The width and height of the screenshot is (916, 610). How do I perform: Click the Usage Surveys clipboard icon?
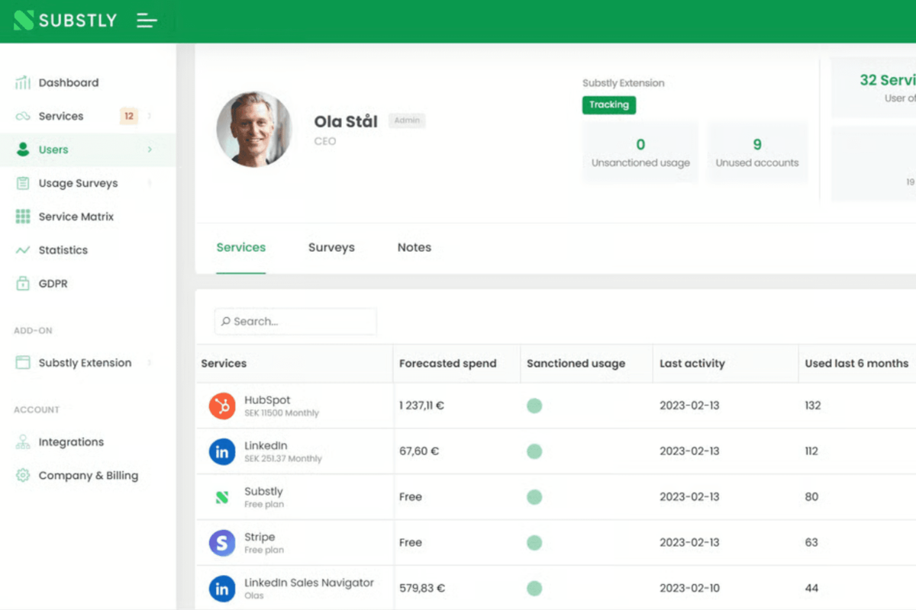[x=23, y=183]
